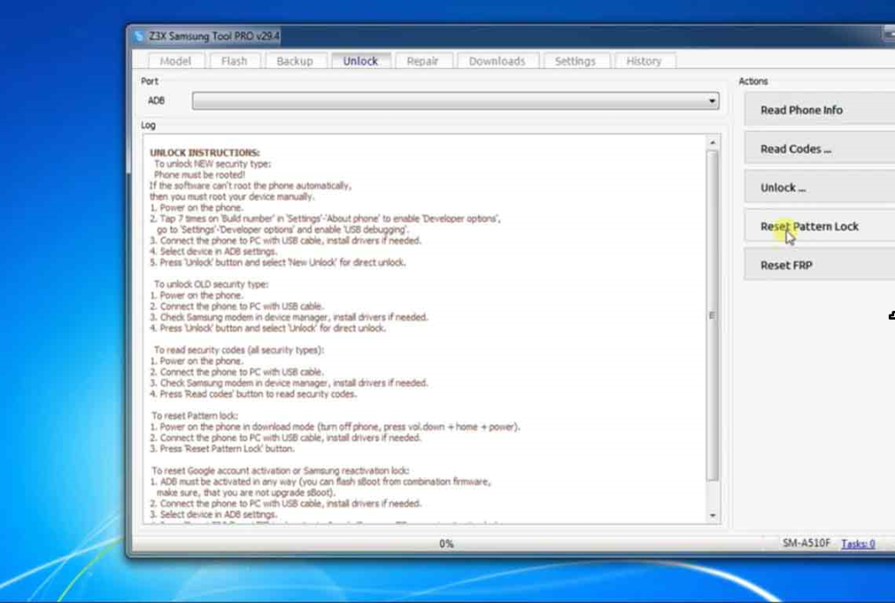Open the Settings tab
The width and height of the screenshot is (895, 603).
(575, 61)
